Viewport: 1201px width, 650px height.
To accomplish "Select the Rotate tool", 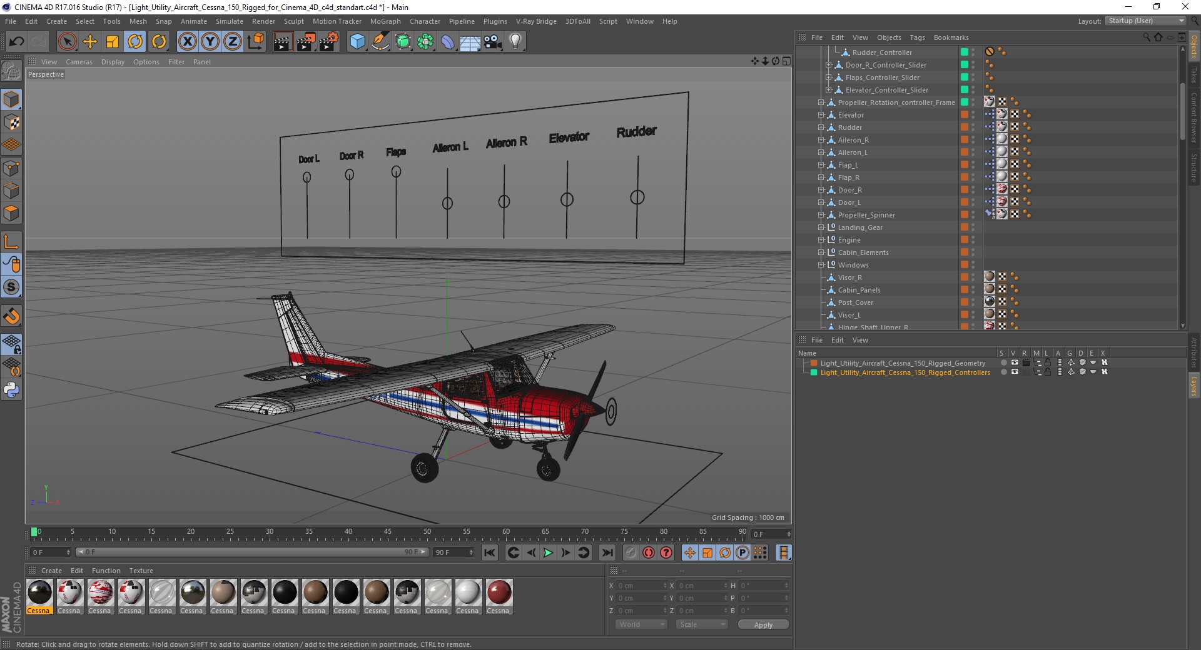I will click(x=135, y=42).
